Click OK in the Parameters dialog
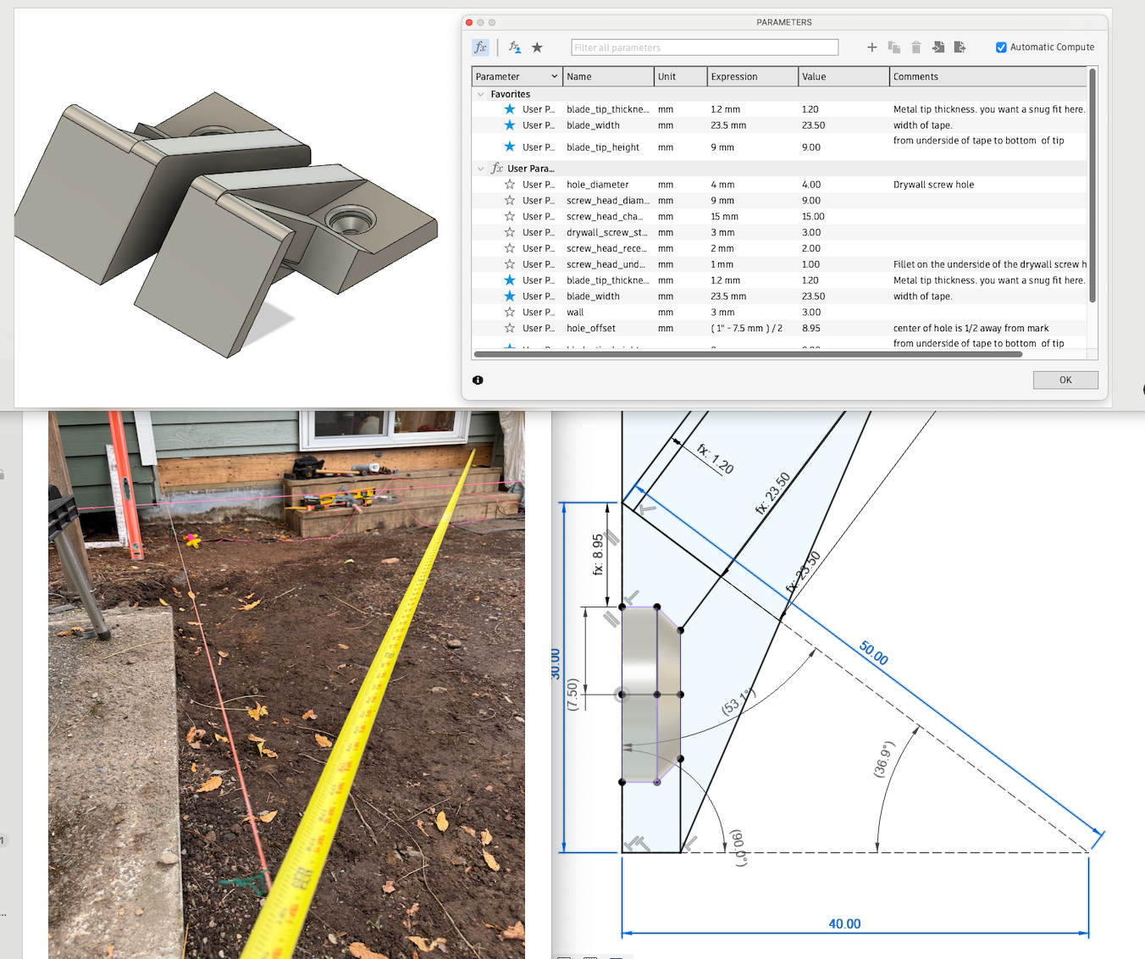Screen dimensions: 1145x959 click(1065, 380)
